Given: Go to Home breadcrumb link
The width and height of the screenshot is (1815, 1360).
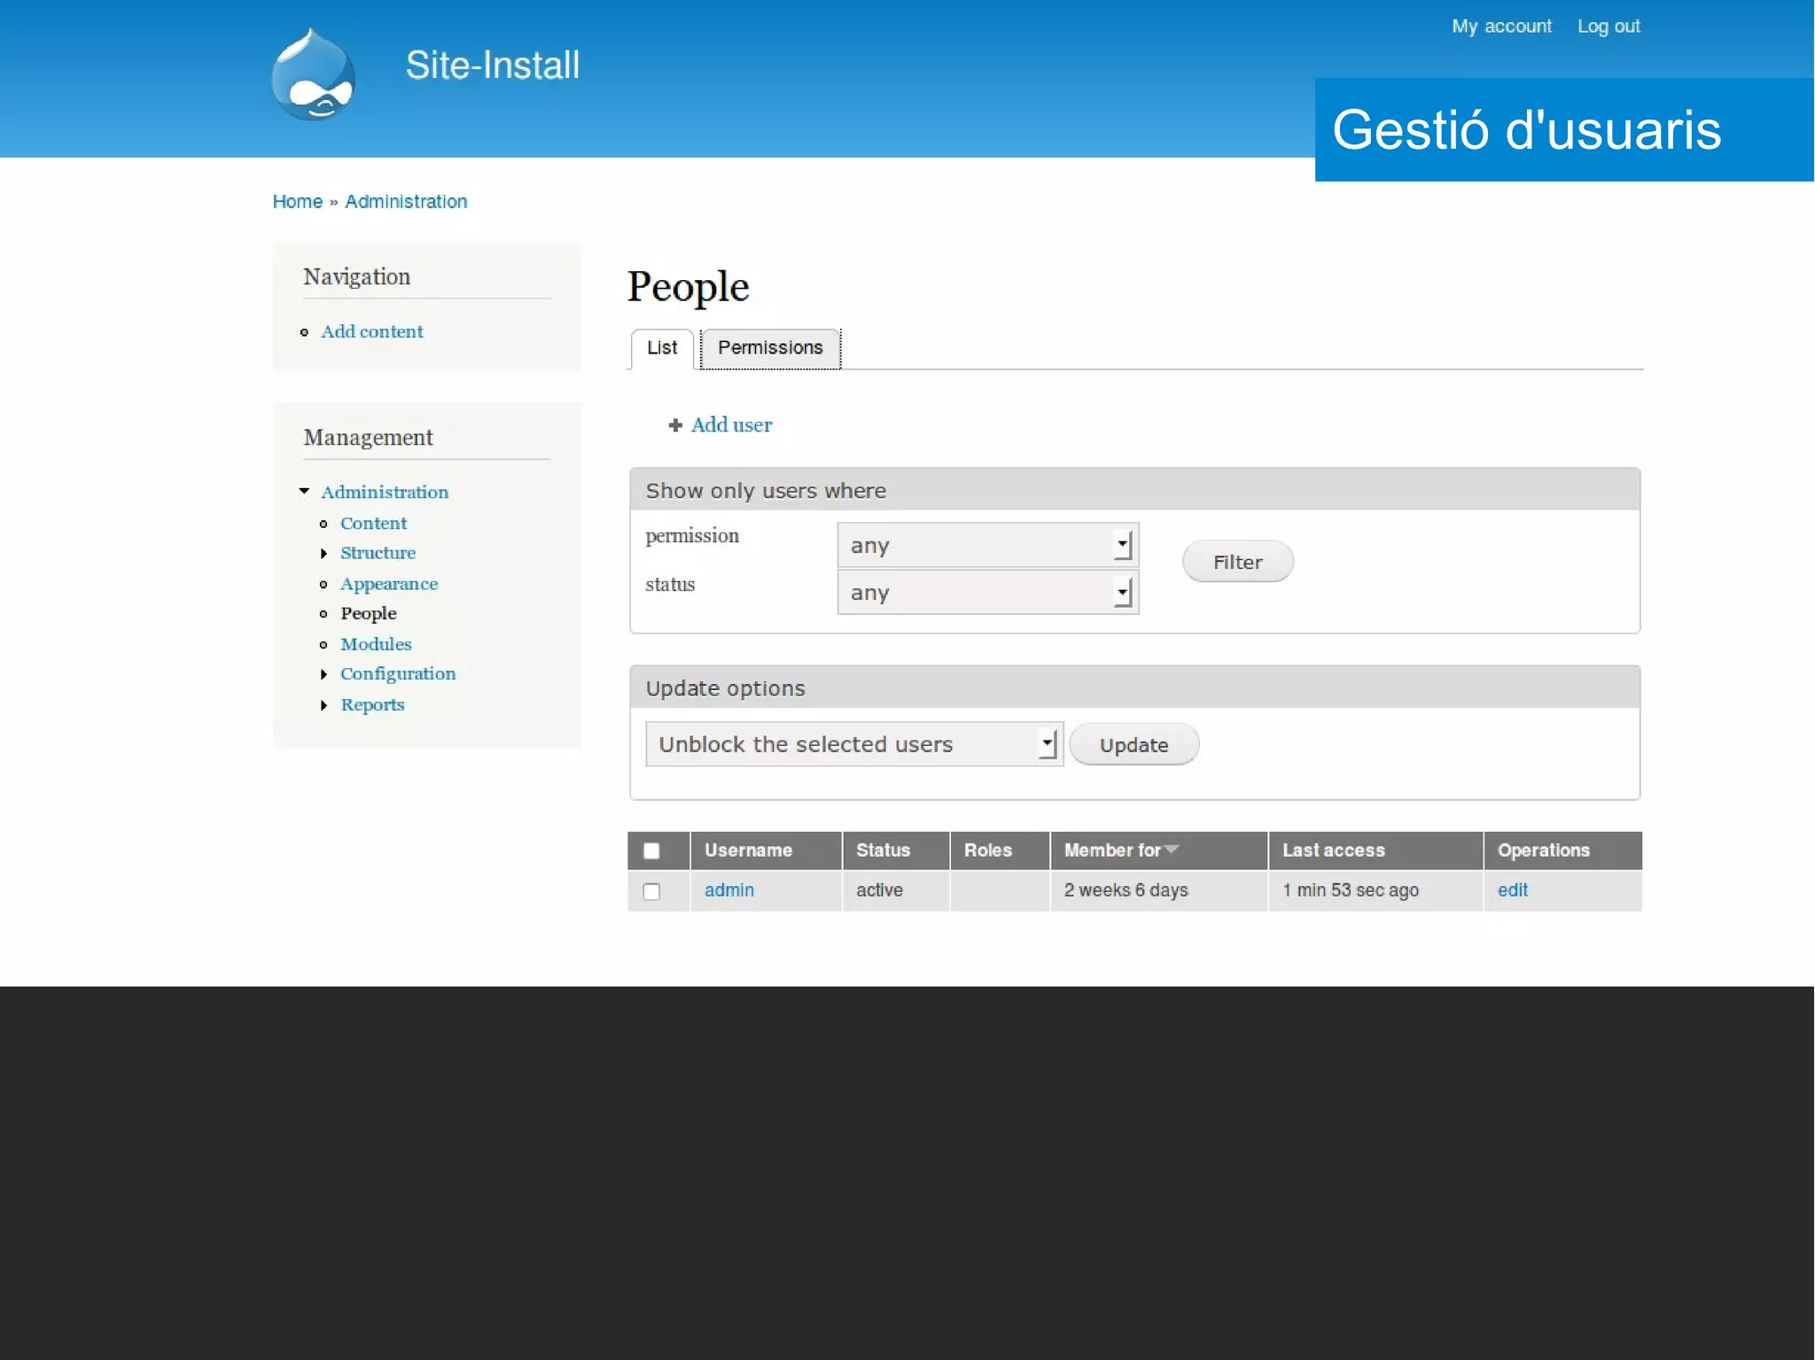Looking at the screenshot, I should pyautogui.click(x=298, y=202).
